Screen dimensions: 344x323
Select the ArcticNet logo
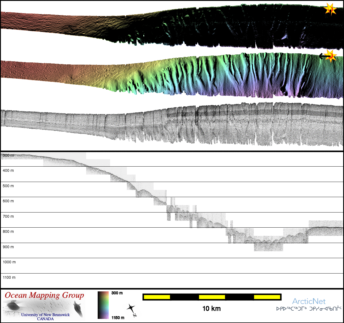pyautogui.click(x=309, y=301)
